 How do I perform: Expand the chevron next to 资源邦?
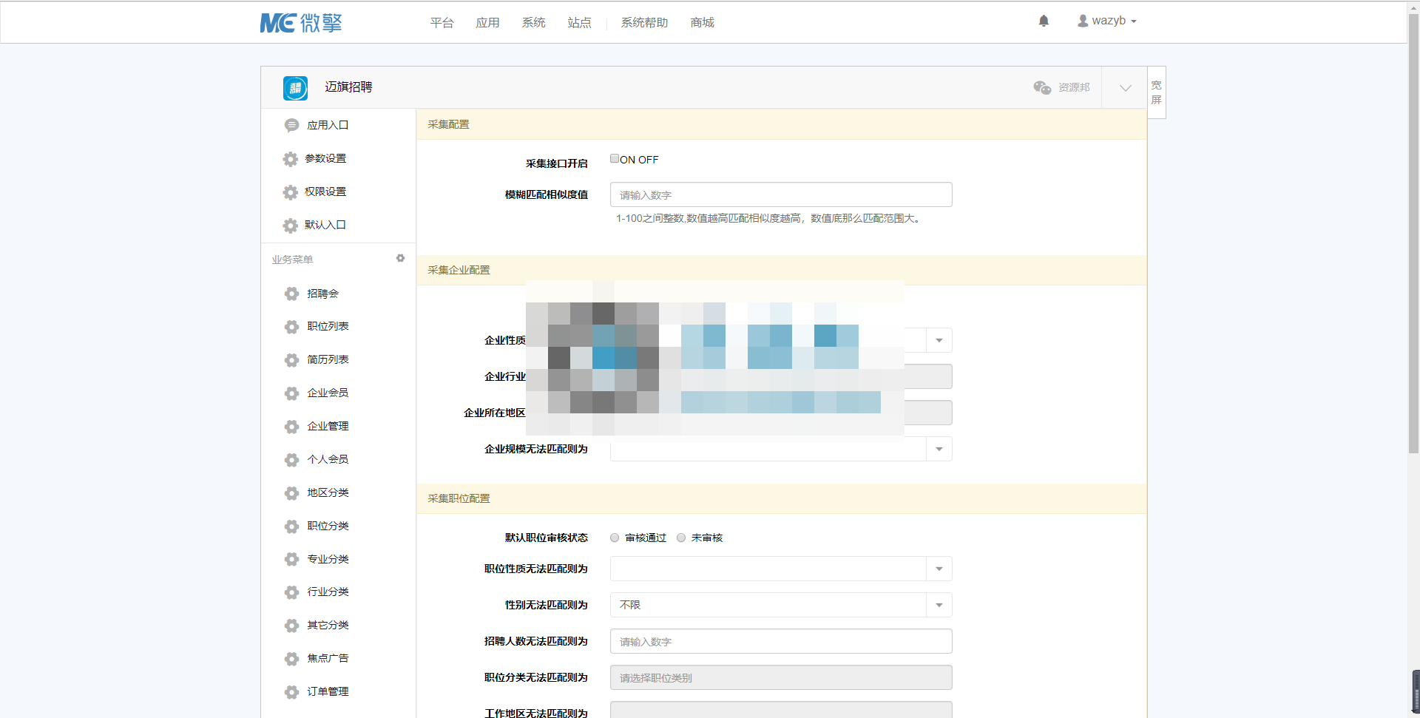pos(1125,88)
